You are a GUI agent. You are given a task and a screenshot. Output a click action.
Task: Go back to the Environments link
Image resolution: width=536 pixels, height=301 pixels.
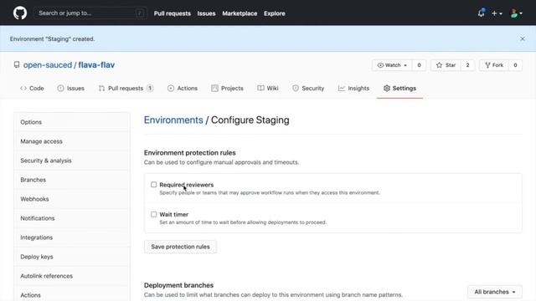(x=173, y=120)
